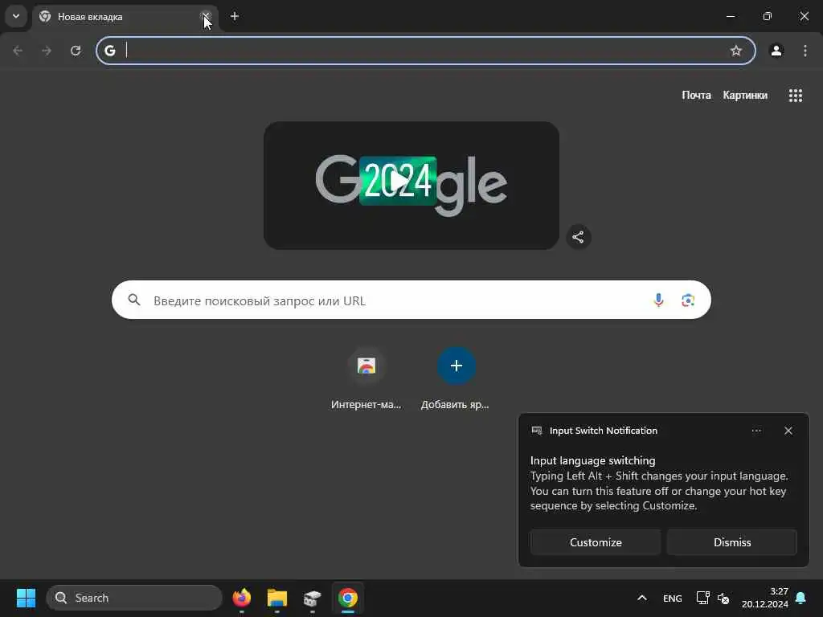Open notification center bell icon
823x617 pixels.
click(x=801, y=598)
